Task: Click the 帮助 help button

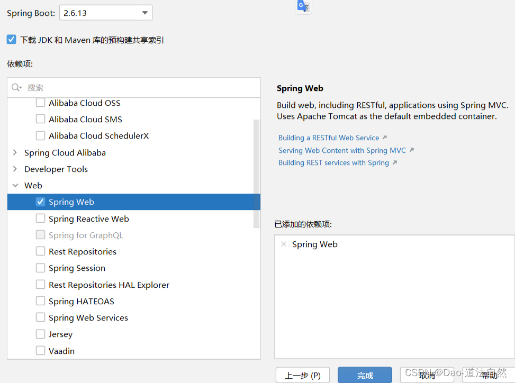Action: (x=489, y=375)
